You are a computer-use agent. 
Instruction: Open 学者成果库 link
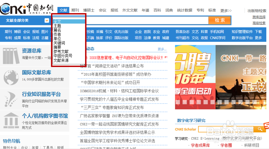pyautogui.click(x=200, y=146)
